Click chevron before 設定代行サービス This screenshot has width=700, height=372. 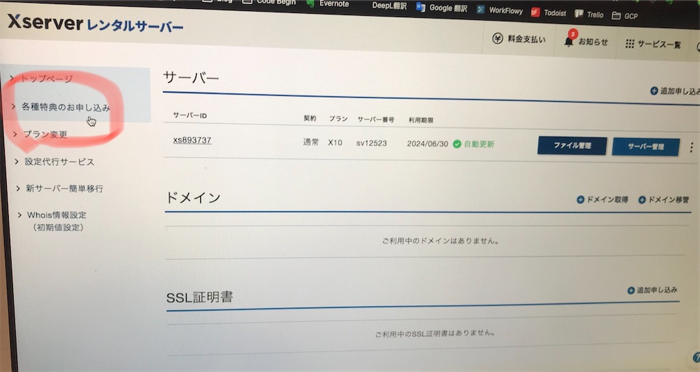[16, 161]
